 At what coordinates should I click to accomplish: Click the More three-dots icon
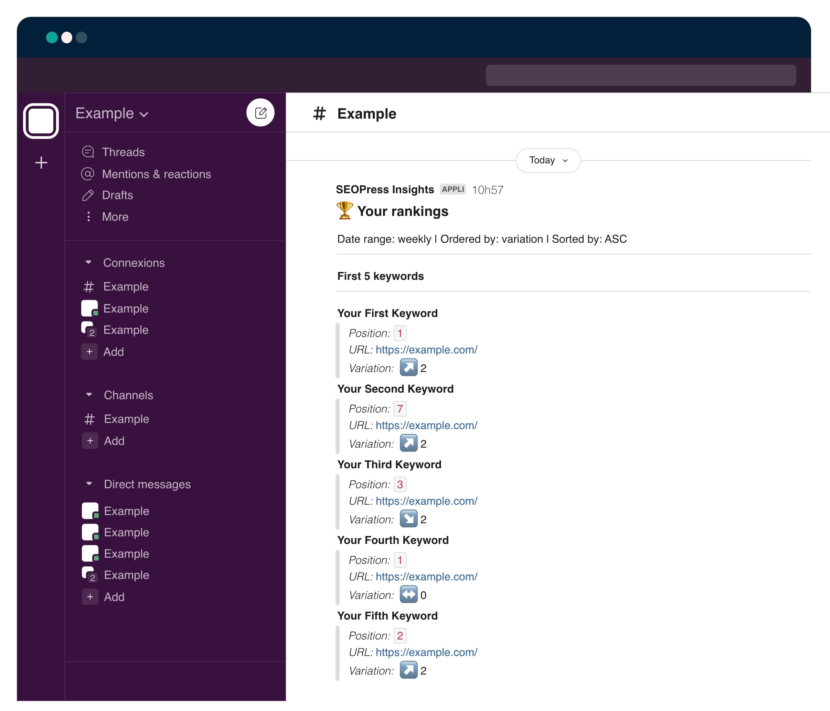(88, 217)
